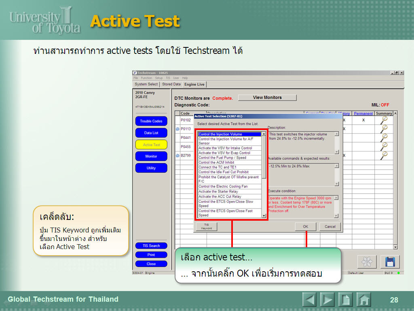This screenshot has height=311, width=414.
Task: Switch to the Engine Live tab
Action: (x=194, y=84)
